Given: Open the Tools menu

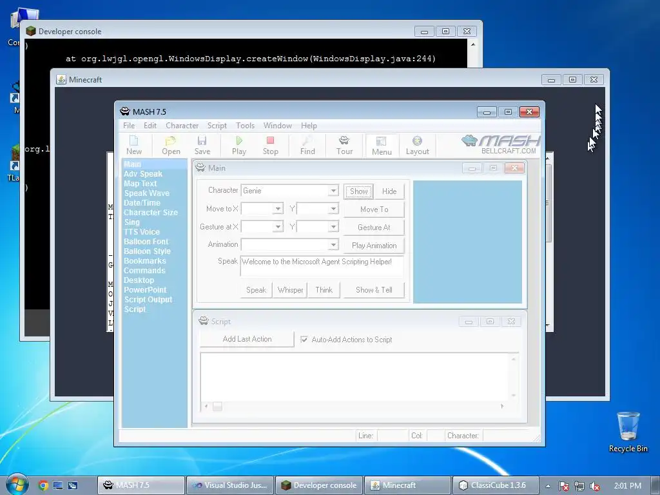Looking at the screenshot, I should tap(245, 126).
